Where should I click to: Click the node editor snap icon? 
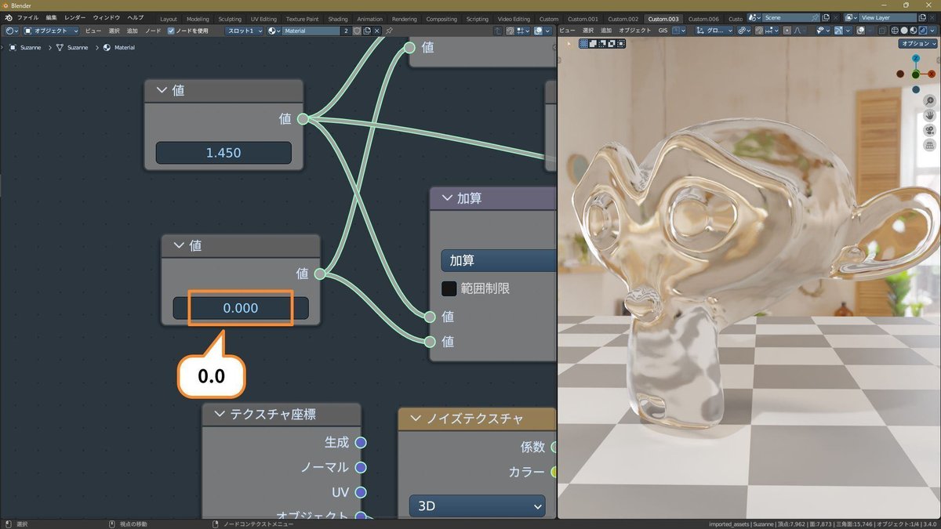[x=510, y=31]
